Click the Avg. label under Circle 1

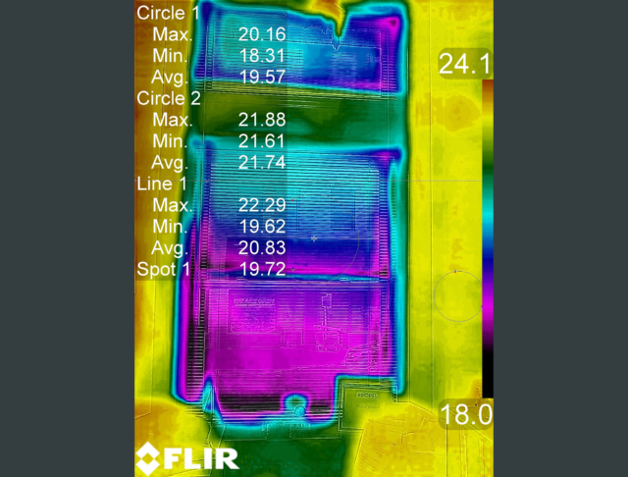point(170,78)
